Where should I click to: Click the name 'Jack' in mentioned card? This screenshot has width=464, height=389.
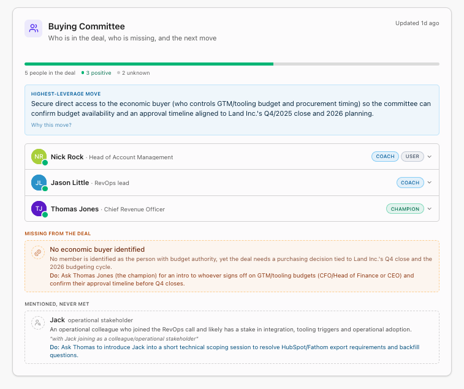57,320
